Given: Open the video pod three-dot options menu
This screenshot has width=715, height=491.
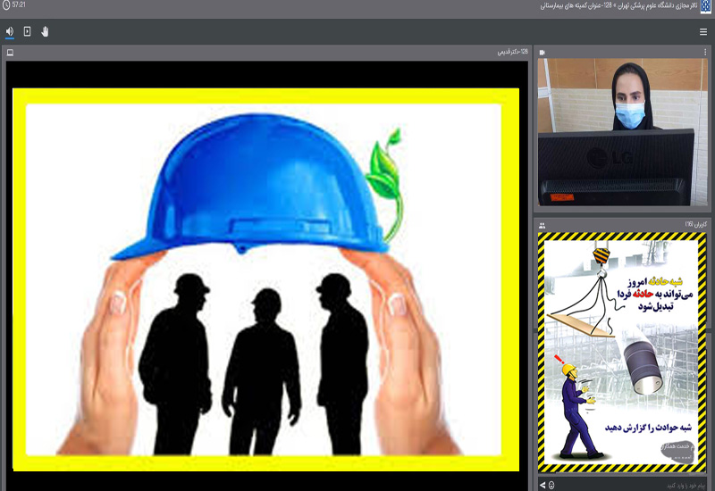Looking at the screenshot, I should click(x=705, y=53).
